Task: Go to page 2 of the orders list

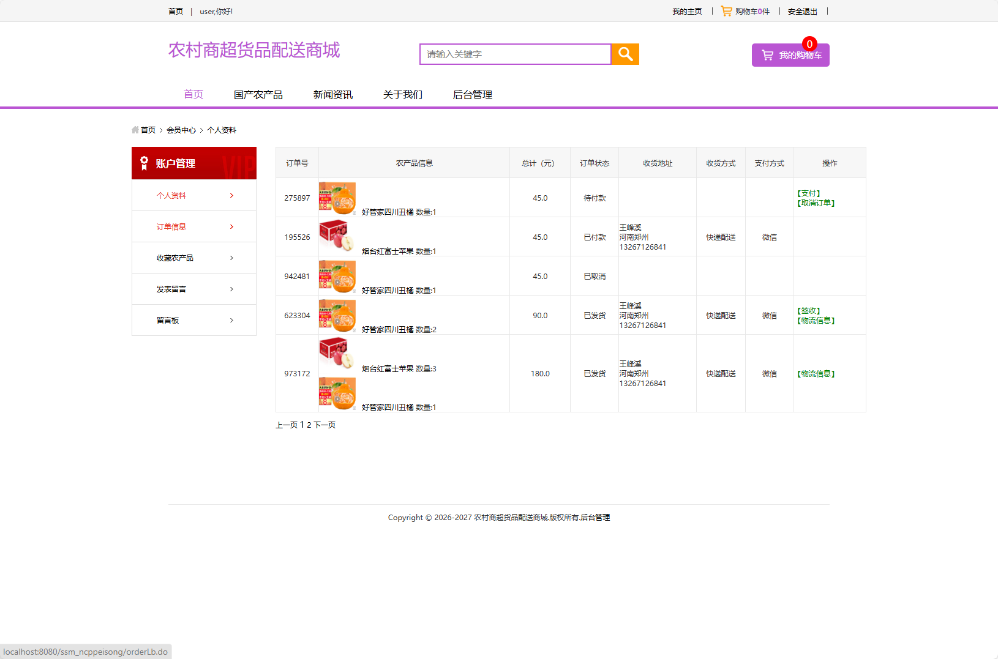Action: pos(309,424)
